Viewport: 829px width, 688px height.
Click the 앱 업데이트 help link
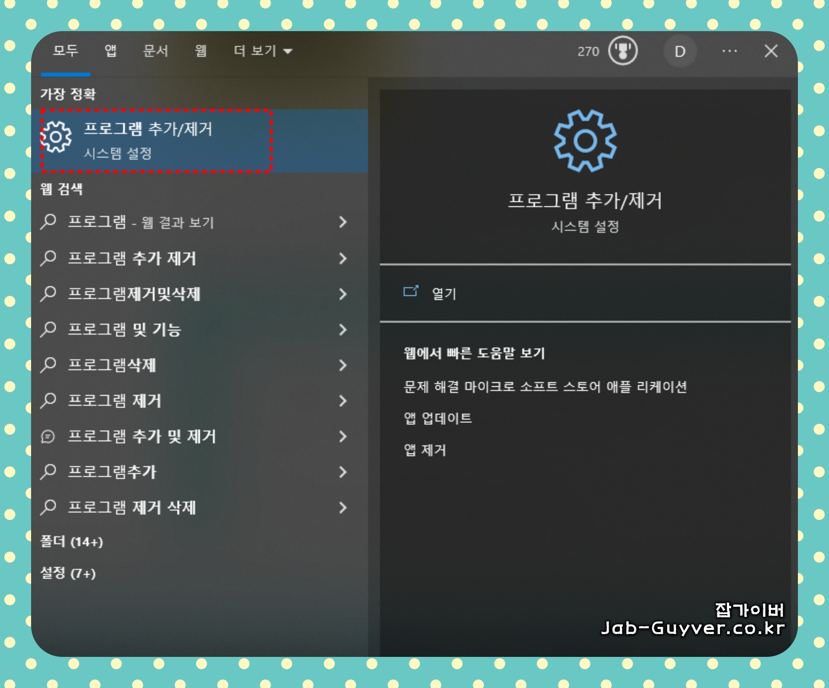point(438,418)
